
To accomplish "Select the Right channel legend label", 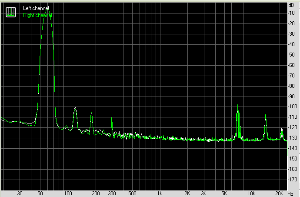I will [x=37, y=15].
